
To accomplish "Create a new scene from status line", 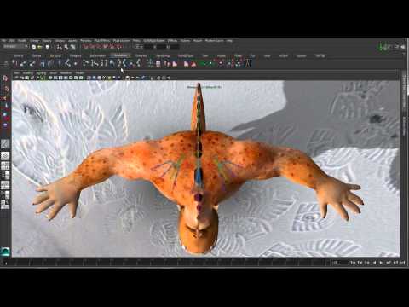I will click(34, 47).
